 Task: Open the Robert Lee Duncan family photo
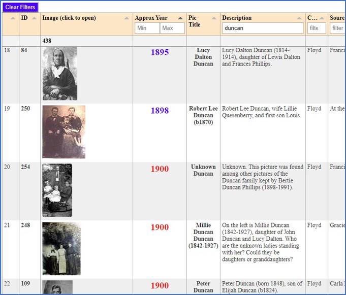64,132
